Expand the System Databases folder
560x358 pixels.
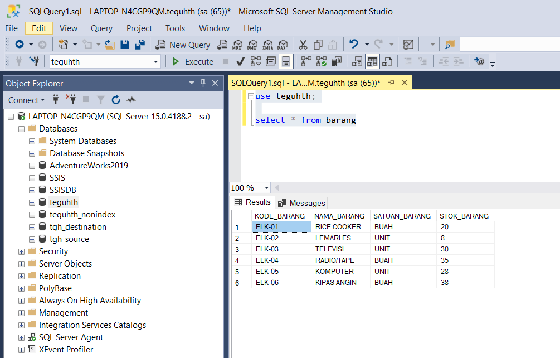pos(32,141)
